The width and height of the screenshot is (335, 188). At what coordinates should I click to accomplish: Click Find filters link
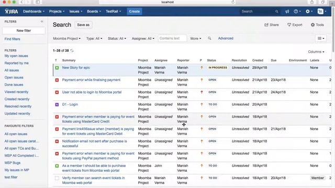pyautogui.click(x=13, y=39)
